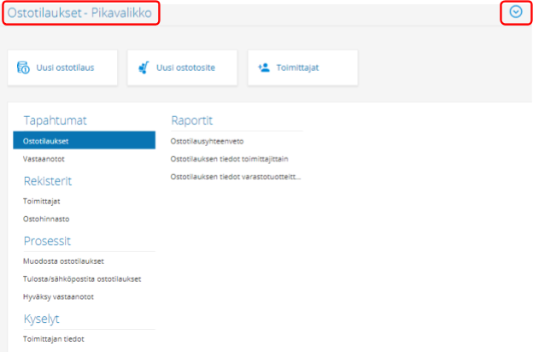Open Toimittajan tiedot query
Viewport: 533px width, 352px height.
[54, 339]
